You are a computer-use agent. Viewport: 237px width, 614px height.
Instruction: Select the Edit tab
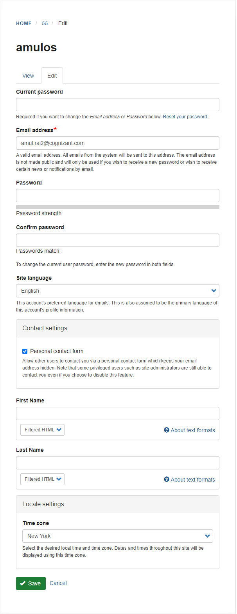(52, 76)
